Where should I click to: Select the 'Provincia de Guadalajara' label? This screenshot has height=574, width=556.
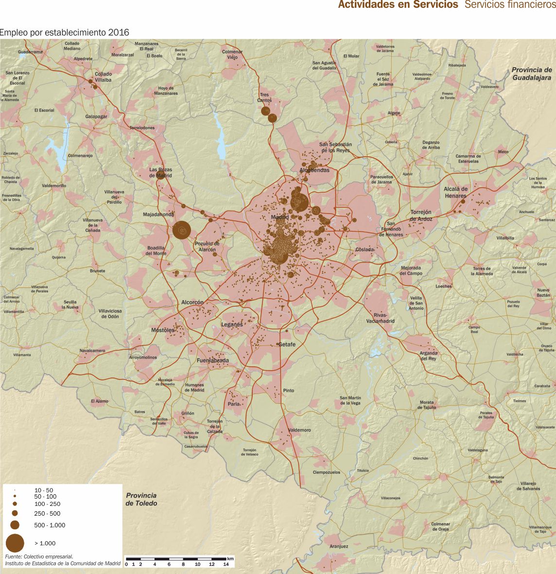click(x=532, y=74)
